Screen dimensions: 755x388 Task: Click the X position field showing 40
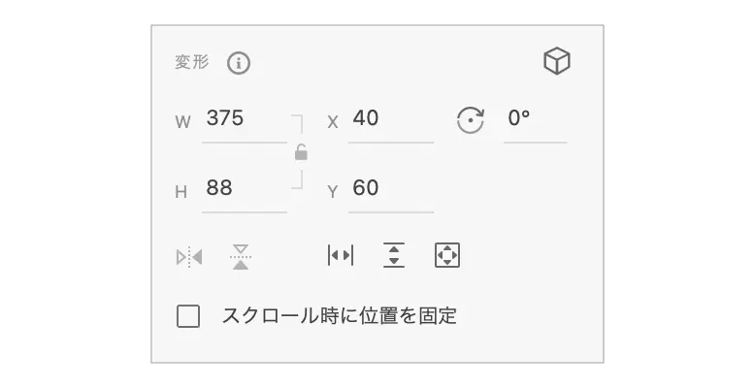[x=389, y=120]
